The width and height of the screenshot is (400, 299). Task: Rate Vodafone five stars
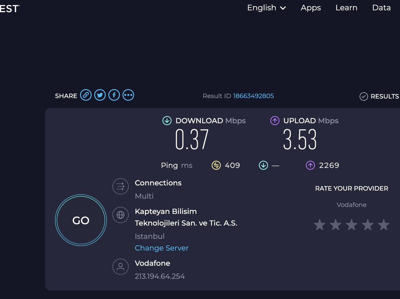point(383,225)
